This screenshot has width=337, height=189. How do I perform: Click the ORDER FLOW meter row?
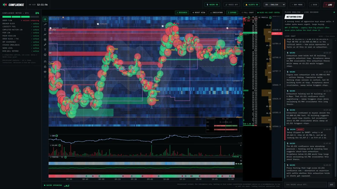[x=21, y=20]
